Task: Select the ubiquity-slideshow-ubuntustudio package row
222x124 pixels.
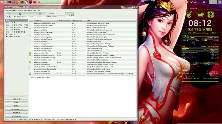Action: coord(83,67)
